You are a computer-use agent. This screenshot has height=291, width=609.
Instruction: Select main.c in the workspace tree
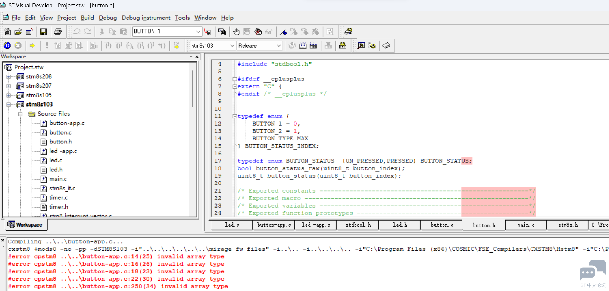click(58, 179)
